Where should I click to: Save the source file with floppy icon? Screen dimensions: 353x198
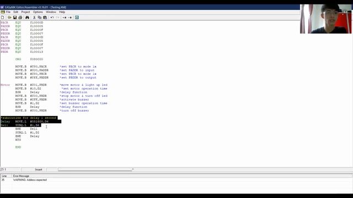coord(15,17)
